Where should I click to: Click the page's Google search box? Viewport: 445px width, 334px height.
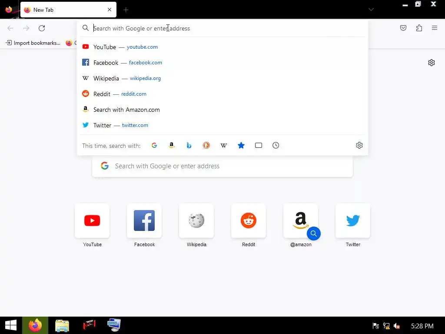[222, 166]
